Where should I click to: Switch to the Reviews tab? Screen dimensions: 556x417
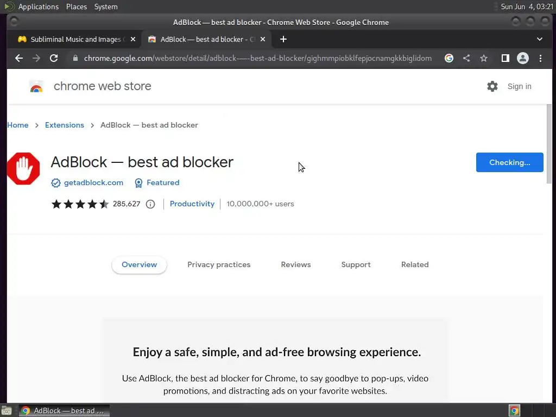[296, 264]
